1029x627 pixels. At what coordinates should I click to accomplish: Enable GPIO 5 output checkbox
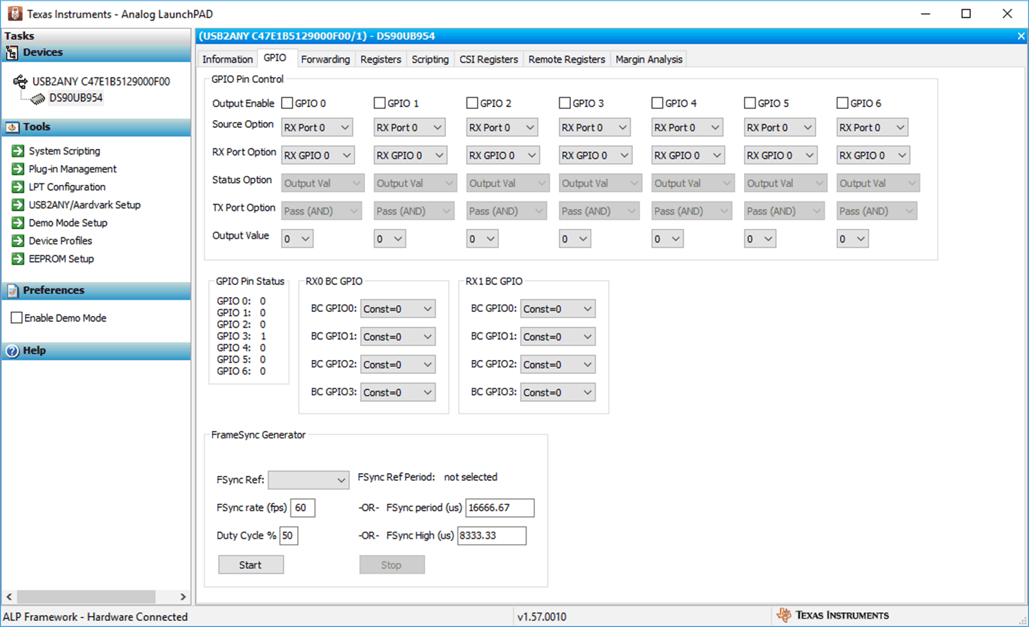tap(749, 103)
